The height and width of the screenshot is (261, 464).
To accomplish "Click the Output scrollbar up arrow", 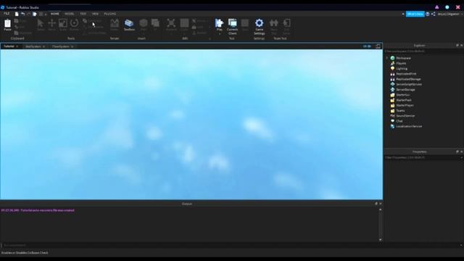I will (380, 210).
